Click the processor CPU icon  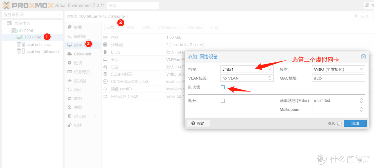point(105,45)
